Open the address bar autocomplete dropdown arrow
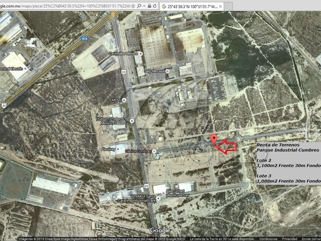This screenshot has height=241, width=321. coord(144,6)
